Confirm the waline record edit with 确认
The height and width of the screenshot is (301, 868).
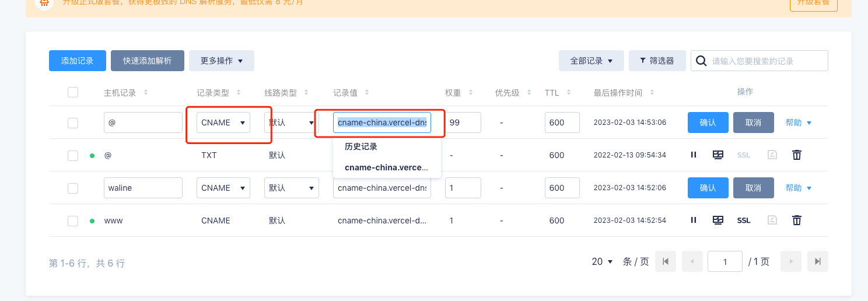click(x=708, y=188)
